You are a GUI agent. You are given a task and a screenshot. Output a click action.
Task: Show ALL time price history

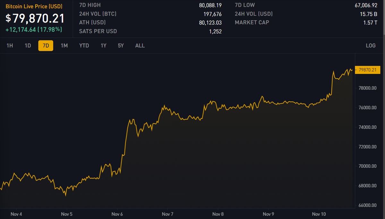point(140,46)
